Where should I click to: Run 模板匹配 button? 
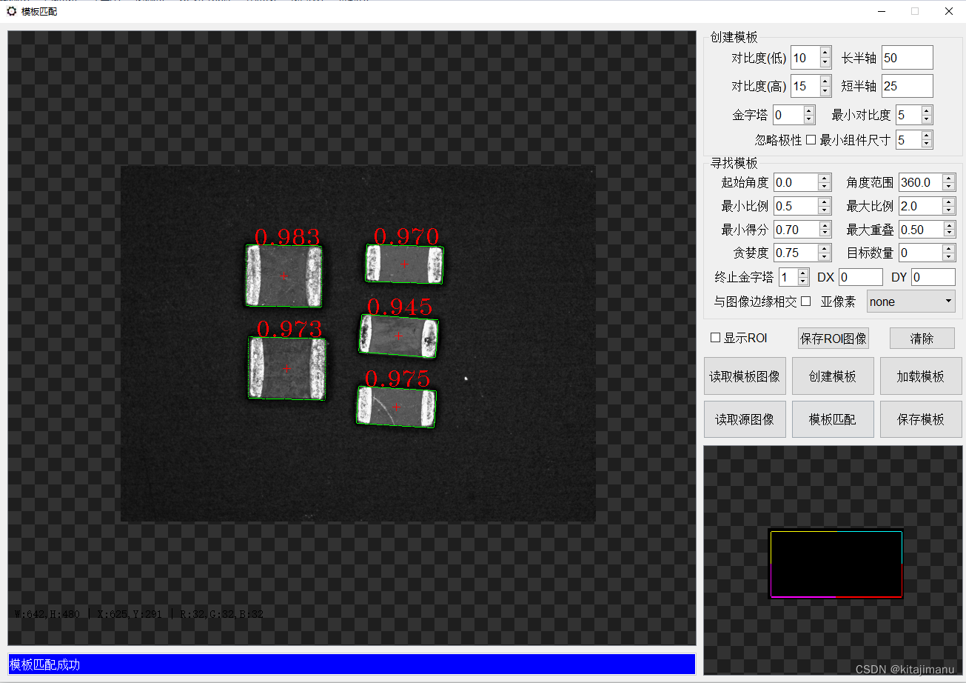tap(833, 419)
